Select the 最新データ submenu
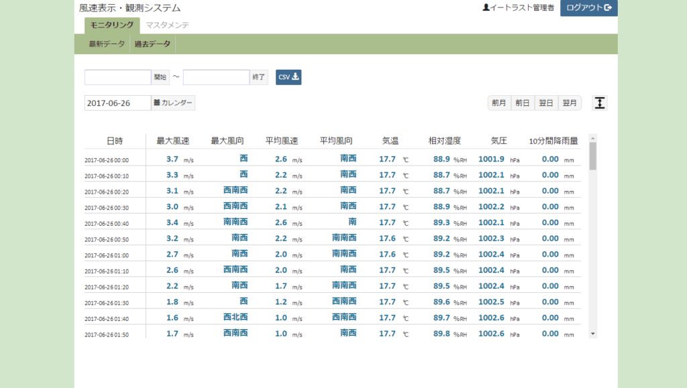 pyautogui.click(x=107, y=44)
